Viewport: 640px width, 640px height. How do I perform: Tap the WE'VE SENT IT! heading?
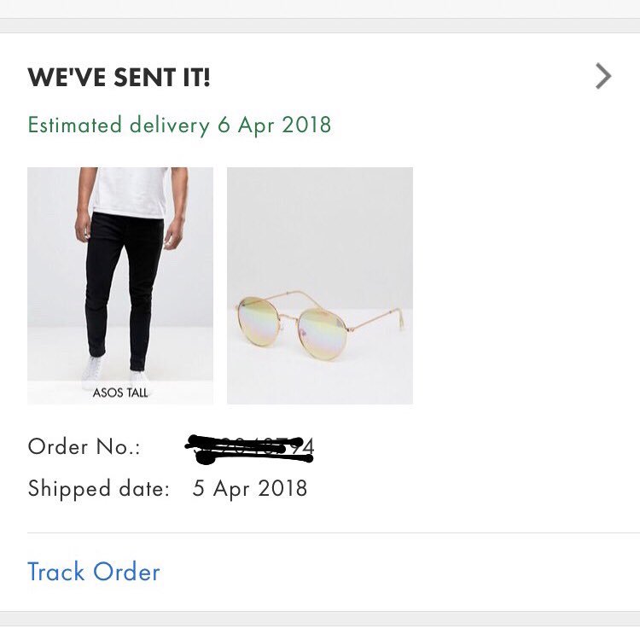coord(119,78)
